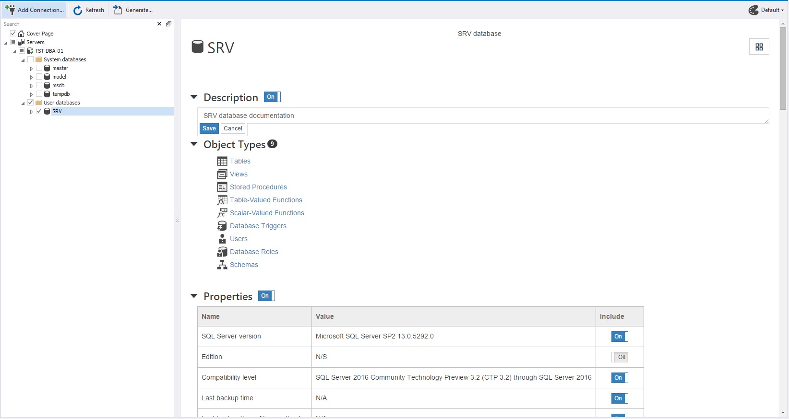Screen dimensions: 789x419
Task: Click the Add Connection toolbar icon
Action: click(x=10, y=10)
